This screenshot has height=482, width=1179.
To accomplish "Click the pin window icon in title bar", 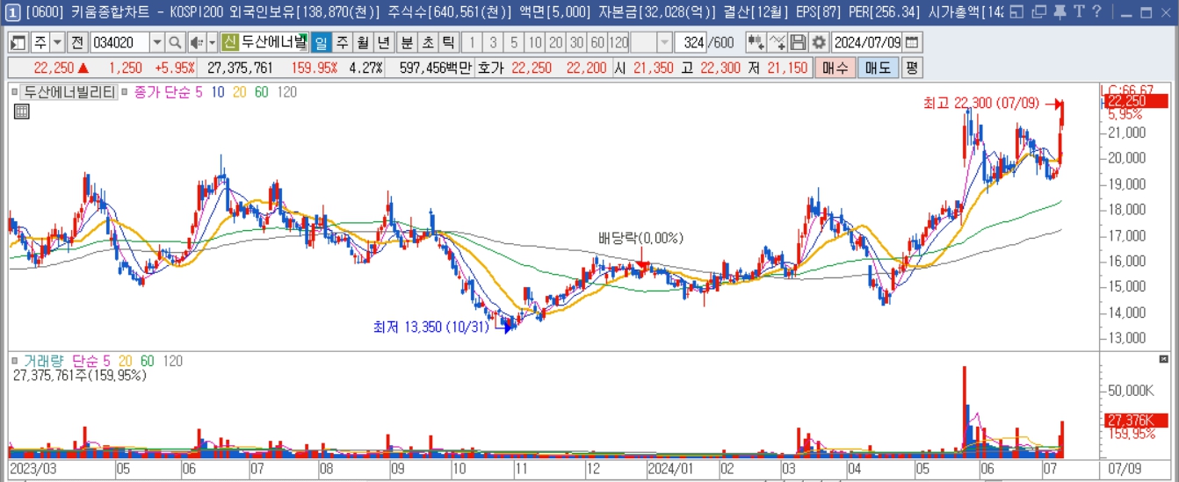I will tap(1060, 12).
